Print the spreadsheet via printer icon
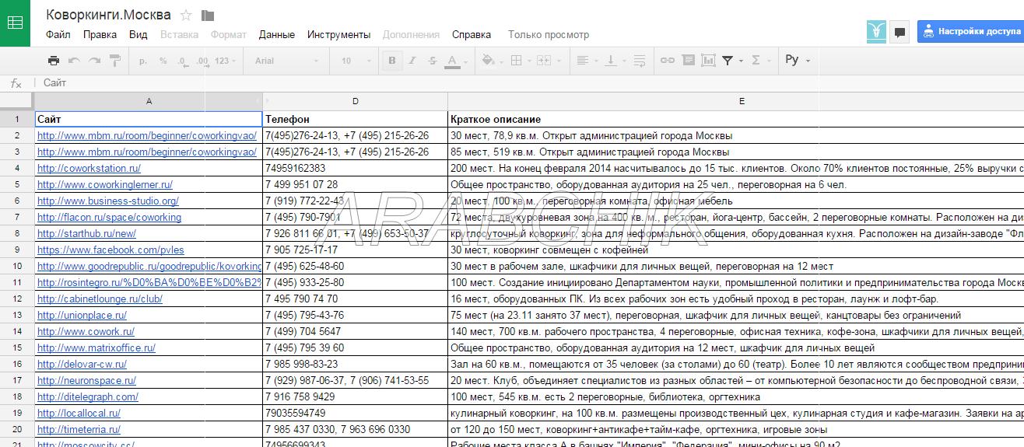Screen dimensions: 1024x447 click(x=53, y=61)
